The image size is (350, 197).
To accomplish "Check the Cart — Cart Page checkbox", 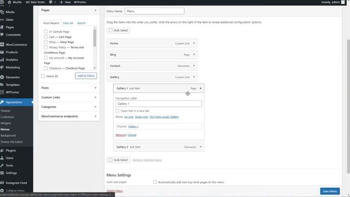I will click(x=46, y=37).
